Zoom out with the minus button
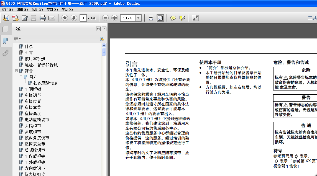The height and width of the screenshot is (176, 317). click(x=105, y=18)
